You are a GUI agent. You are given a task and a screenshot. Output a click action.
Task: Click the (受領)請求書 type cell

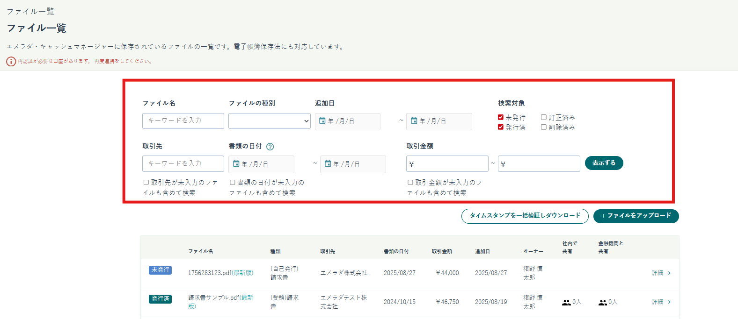284,302
